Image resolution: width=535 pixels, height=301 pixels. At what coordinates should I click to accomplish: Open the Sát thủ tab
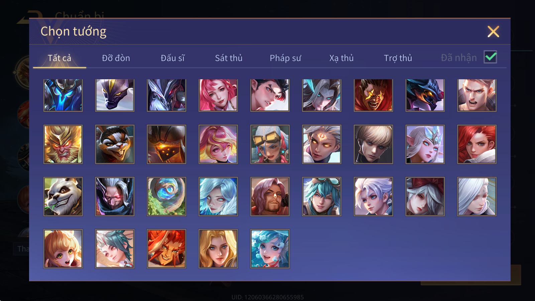coord(229,58)
